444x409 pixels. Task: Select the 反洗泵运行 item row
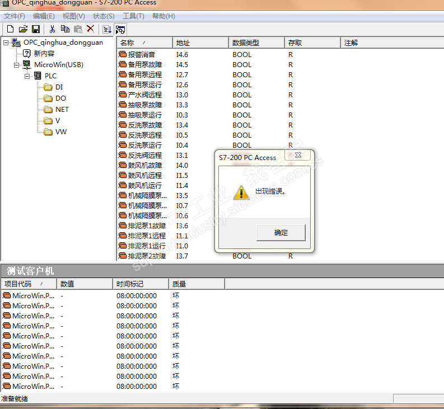(281, 145)
